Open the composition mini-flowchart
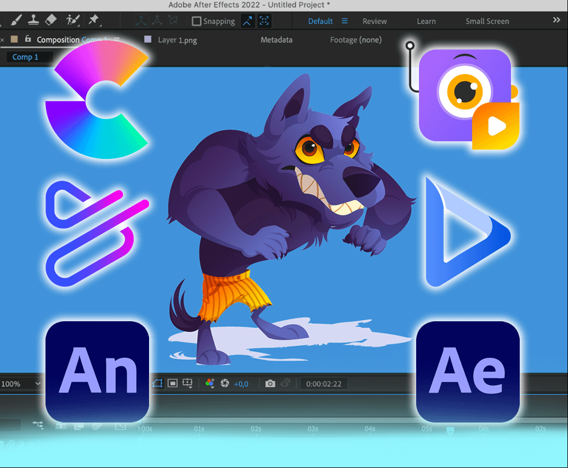This screenshot has width=568, height=468. 38,425
